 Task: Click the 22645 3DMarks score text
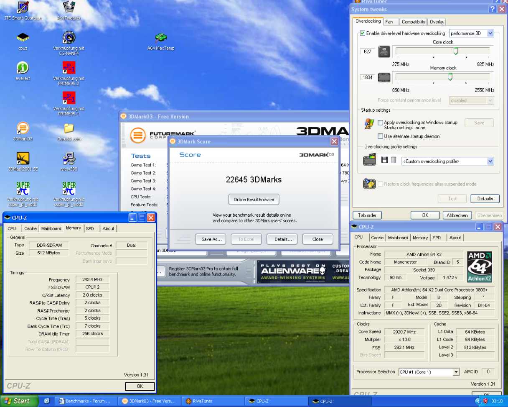point(254,180)
